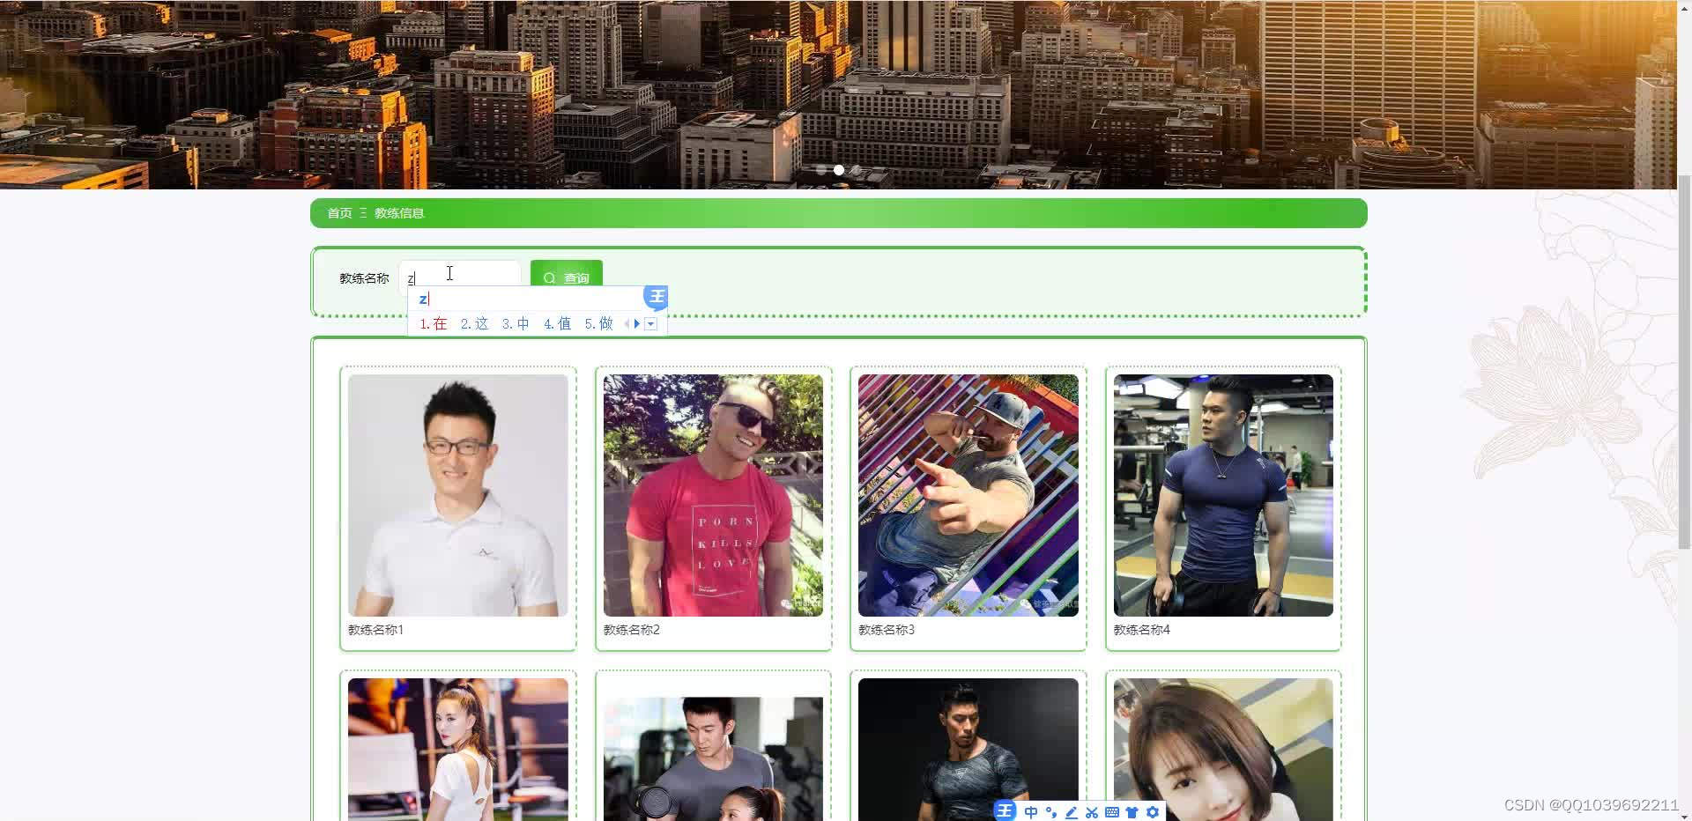
Task: Click the label 教练名称4
Action: (x=1141, y=630)
